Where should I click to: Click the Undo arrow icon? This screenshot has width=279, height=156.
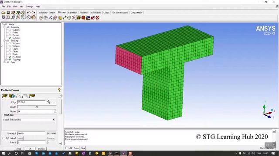click(x=29, y=13)
